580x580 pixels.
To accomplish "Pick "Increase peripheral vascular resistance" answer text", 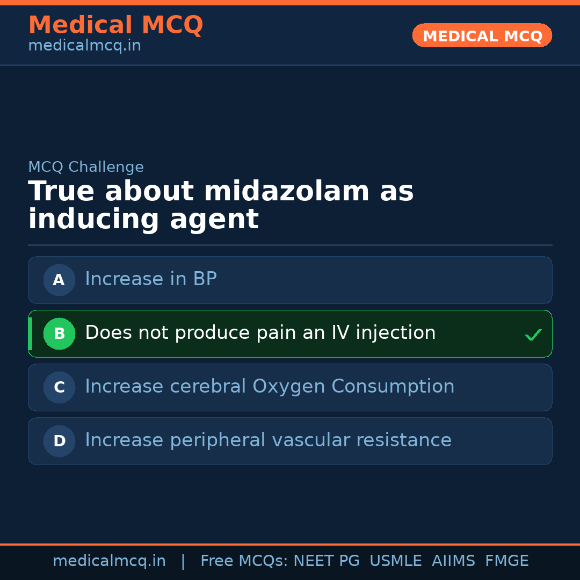I will coord(268,440).
